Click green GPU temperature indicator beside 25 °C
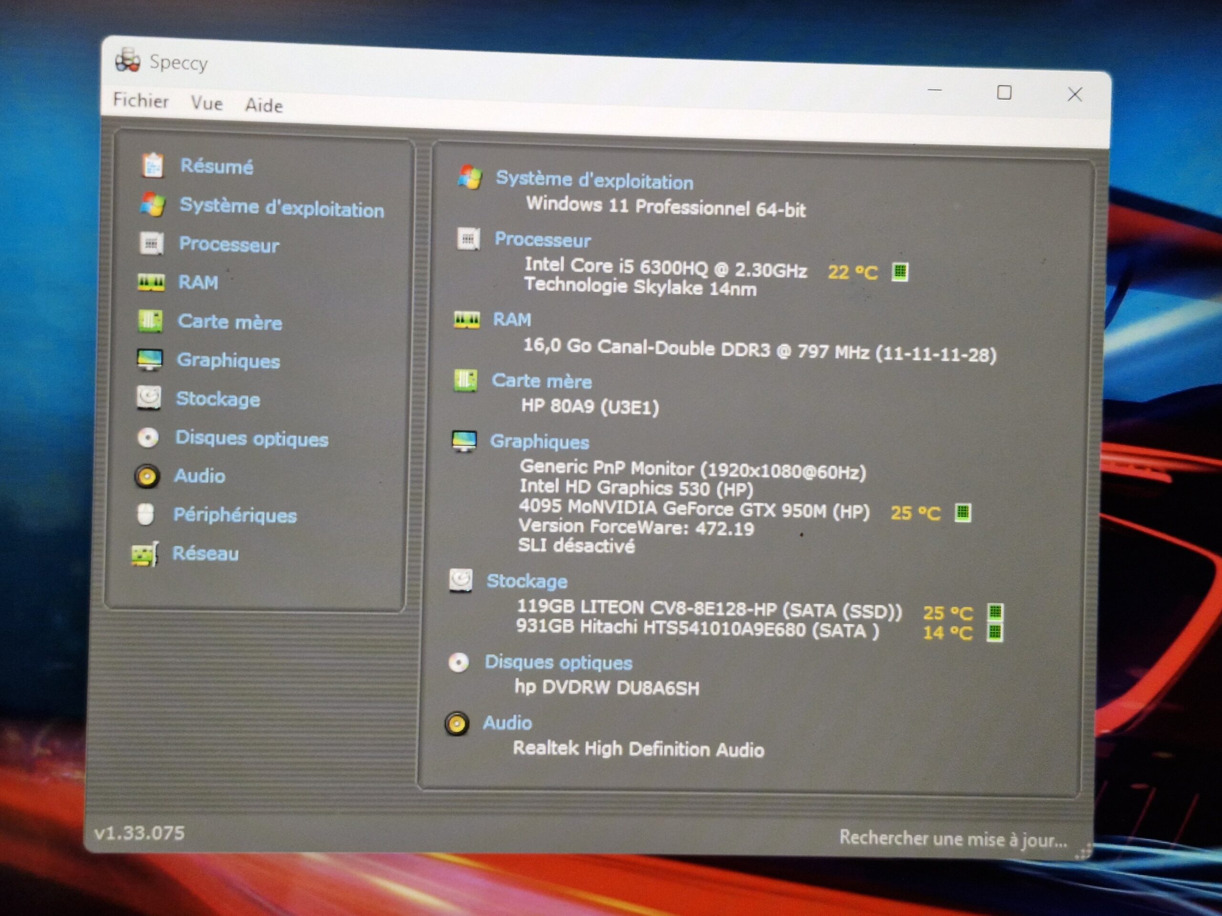1222x916 pixels. pos(962,512)
